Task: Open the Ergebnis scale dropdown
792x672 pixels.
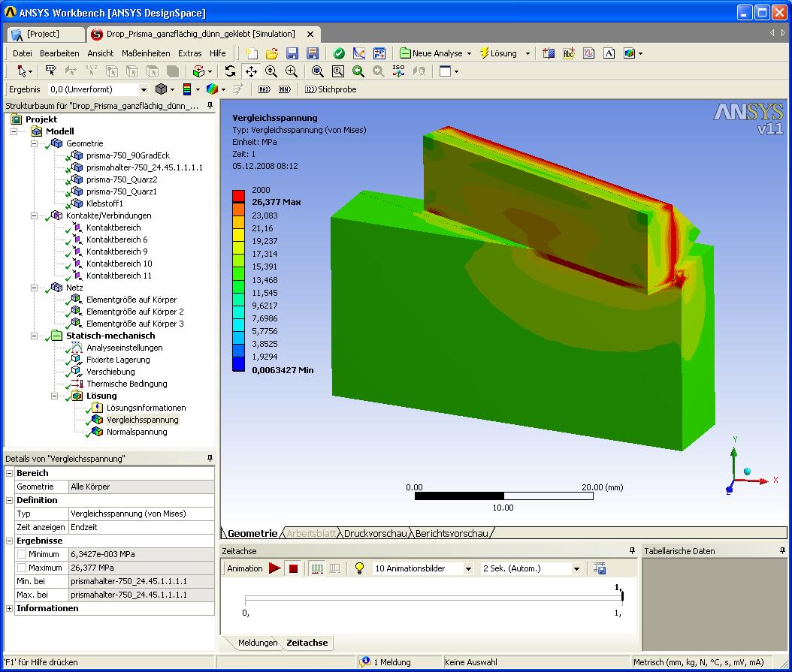Action: pos(144,90)
